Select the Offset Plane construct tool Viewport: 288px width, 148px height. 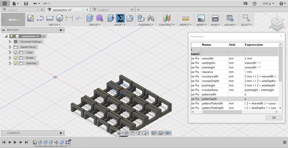tap(167, 18)
